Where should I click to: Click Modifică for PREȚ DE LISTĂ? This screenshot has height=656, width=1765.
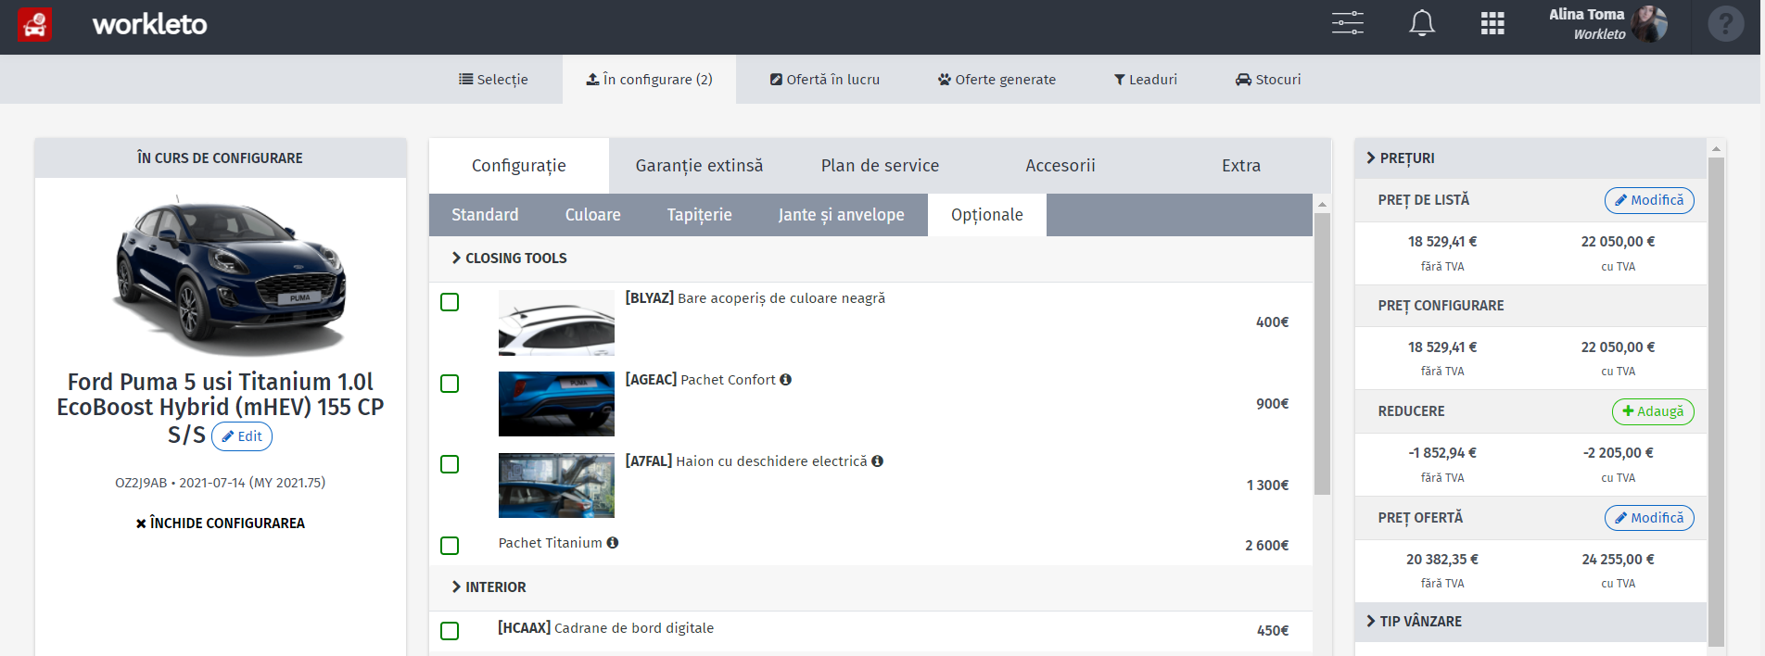pyautogui.click(x=1649, y=200)
